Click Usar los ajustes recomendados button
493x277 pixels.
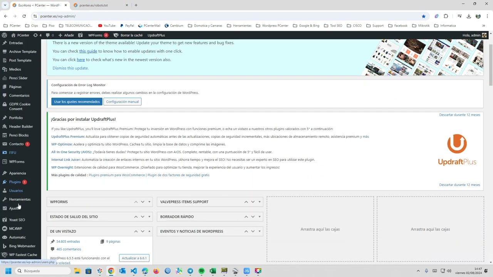coord(77,102)
